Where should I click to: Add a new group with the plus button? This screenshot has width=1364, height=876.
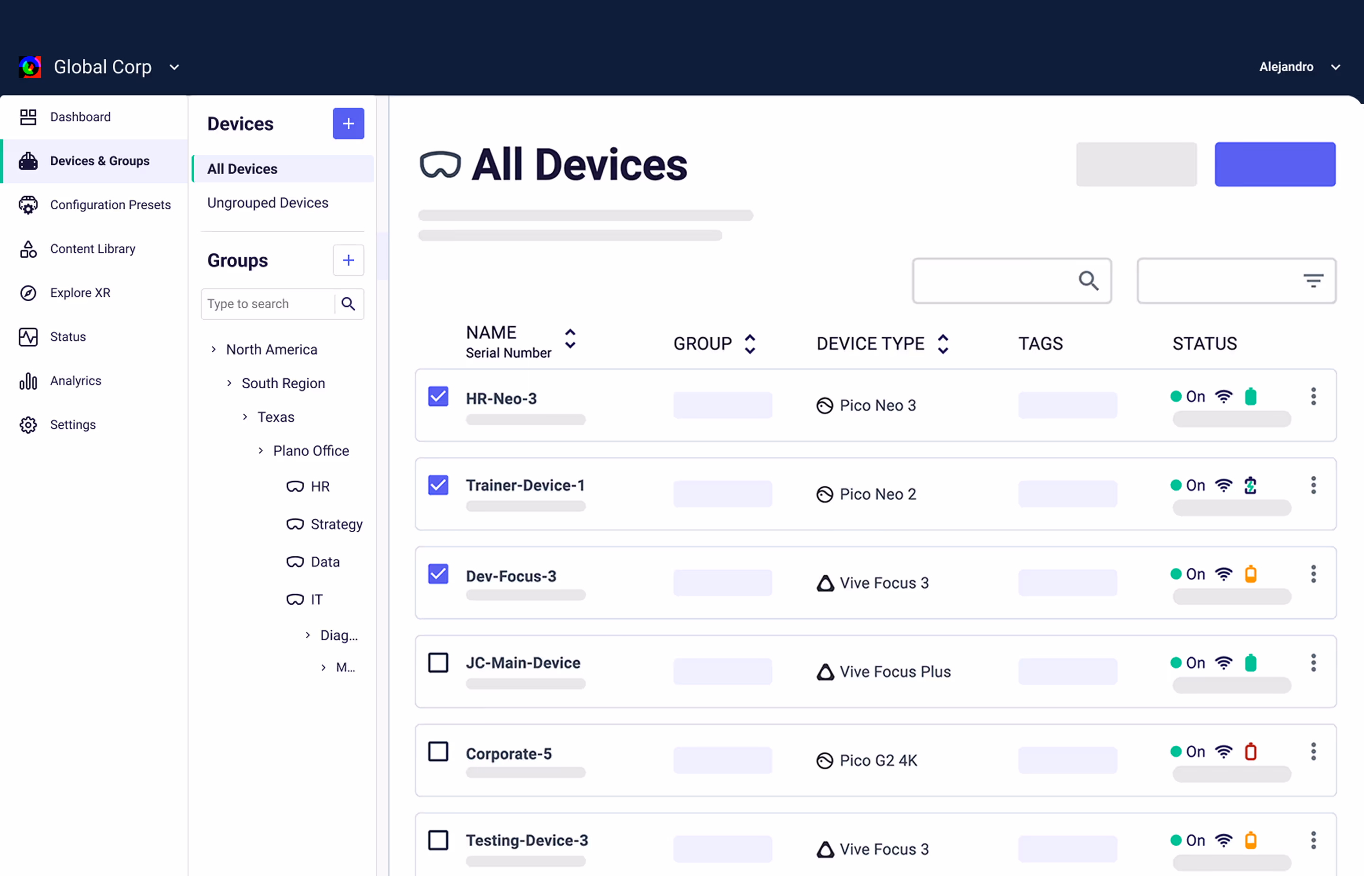tap(348, 260)
